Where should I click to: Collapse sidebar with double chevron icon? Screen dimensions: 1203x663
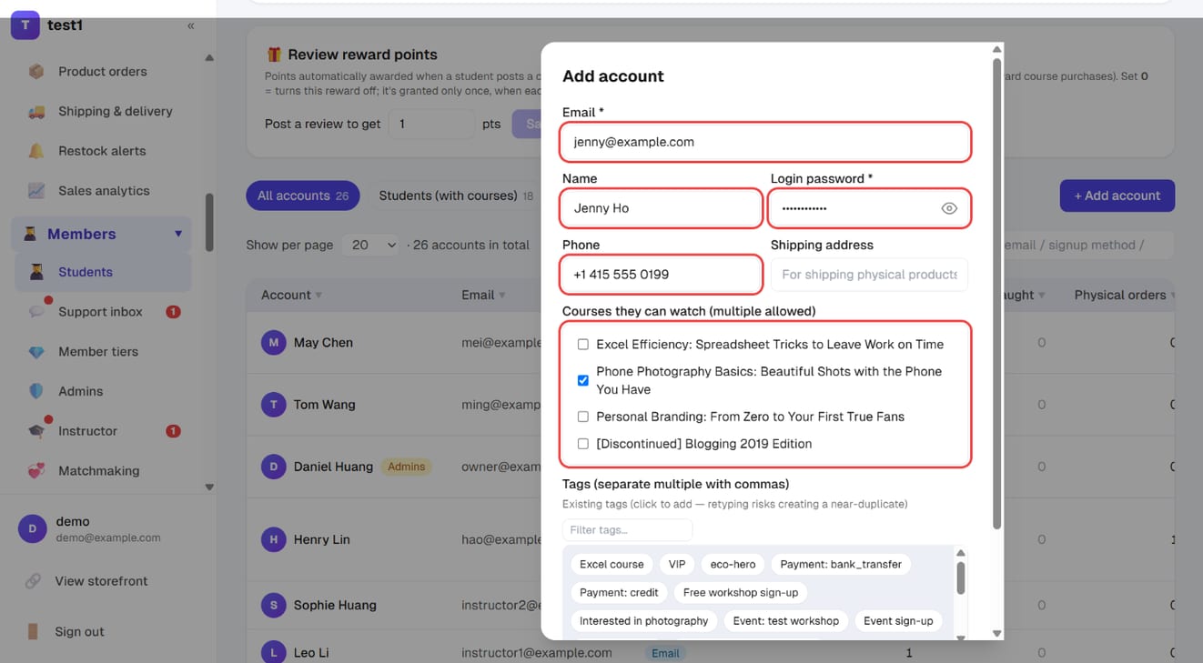pyautogui.click(x=190, y=25)
